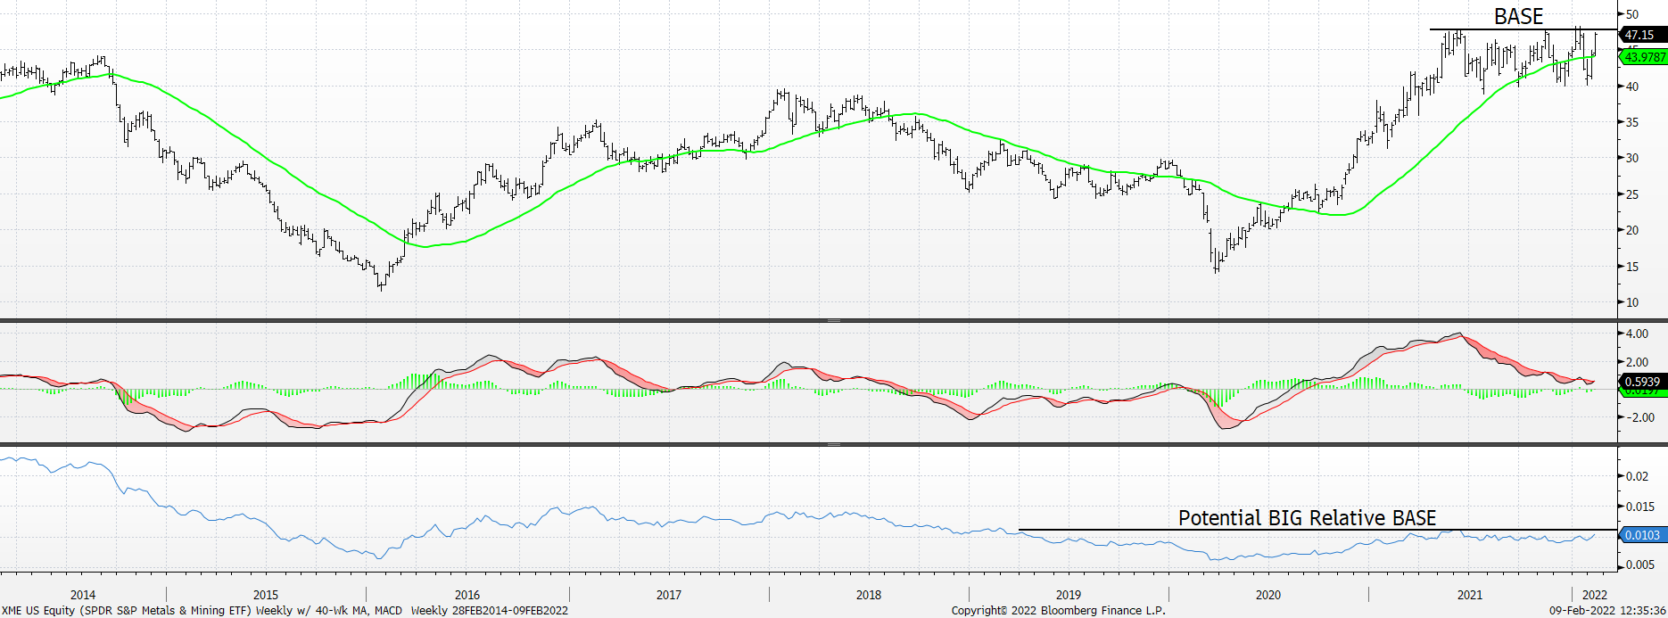The width and height of the screenshot is (1668, 618).
Task: Click the 40 price axis value
Action: tap(1632, 87)
